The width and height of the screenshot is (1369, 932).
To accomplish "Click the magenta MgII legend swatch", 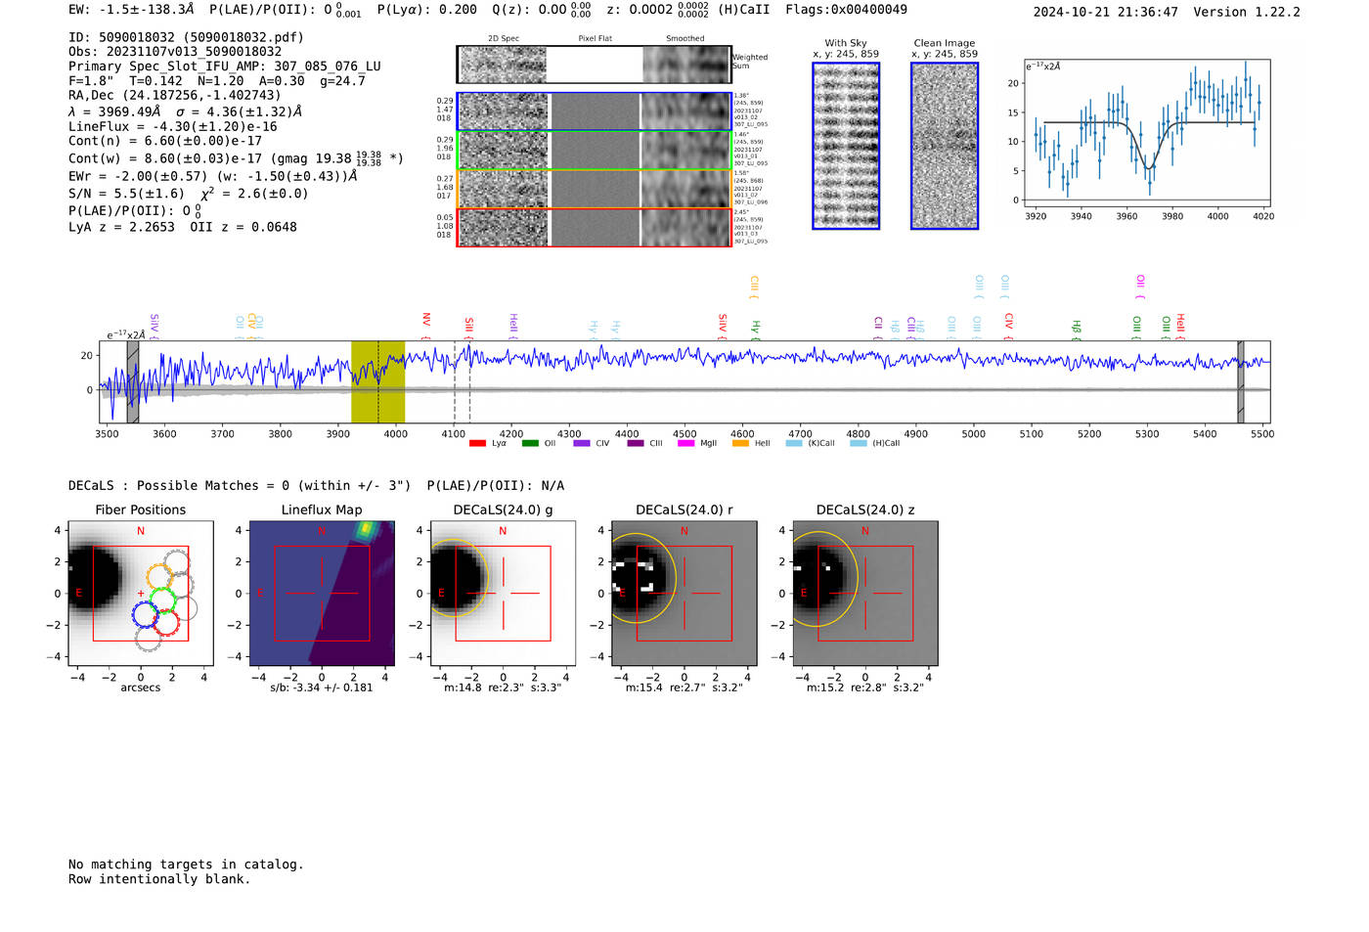I will 686,443.
